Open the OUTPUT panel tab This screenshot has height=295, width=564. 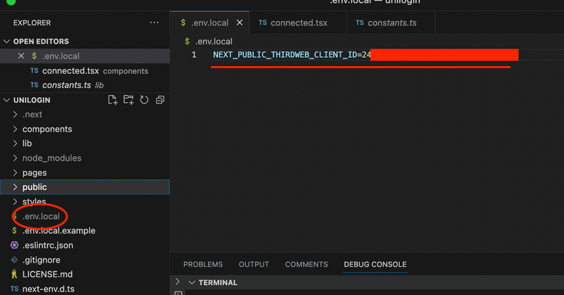254,265
